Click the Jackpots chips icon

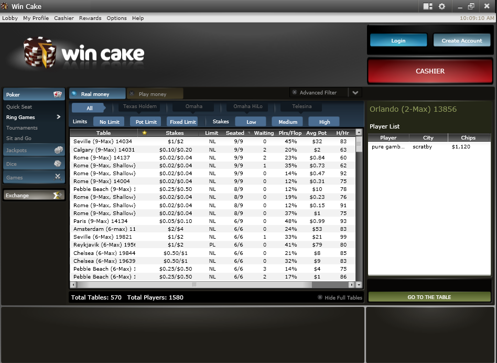(58, 150)
